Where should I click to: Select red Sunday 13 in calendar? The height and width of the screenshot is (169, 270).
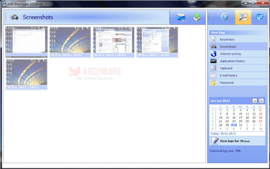pyautogui.click(x=260, y=114)
